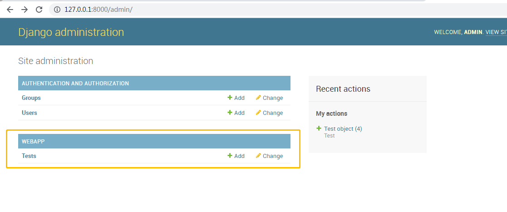This screenshot has width=507, height=212.
Task: Select the My actions subheading
Action: point(331,113)
